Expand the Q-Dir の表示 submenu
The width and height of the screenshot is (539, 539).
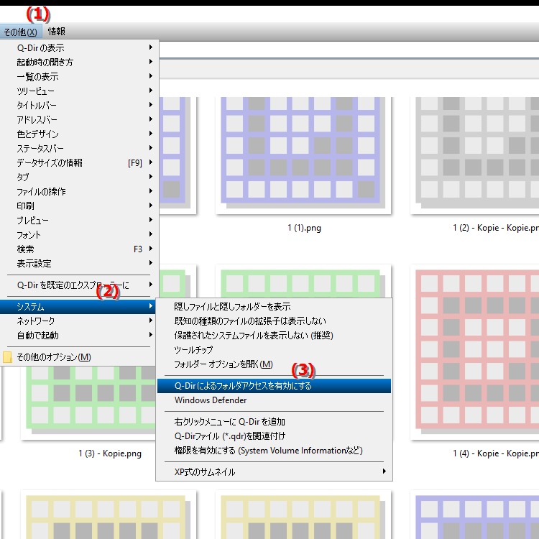pos(79,47)
